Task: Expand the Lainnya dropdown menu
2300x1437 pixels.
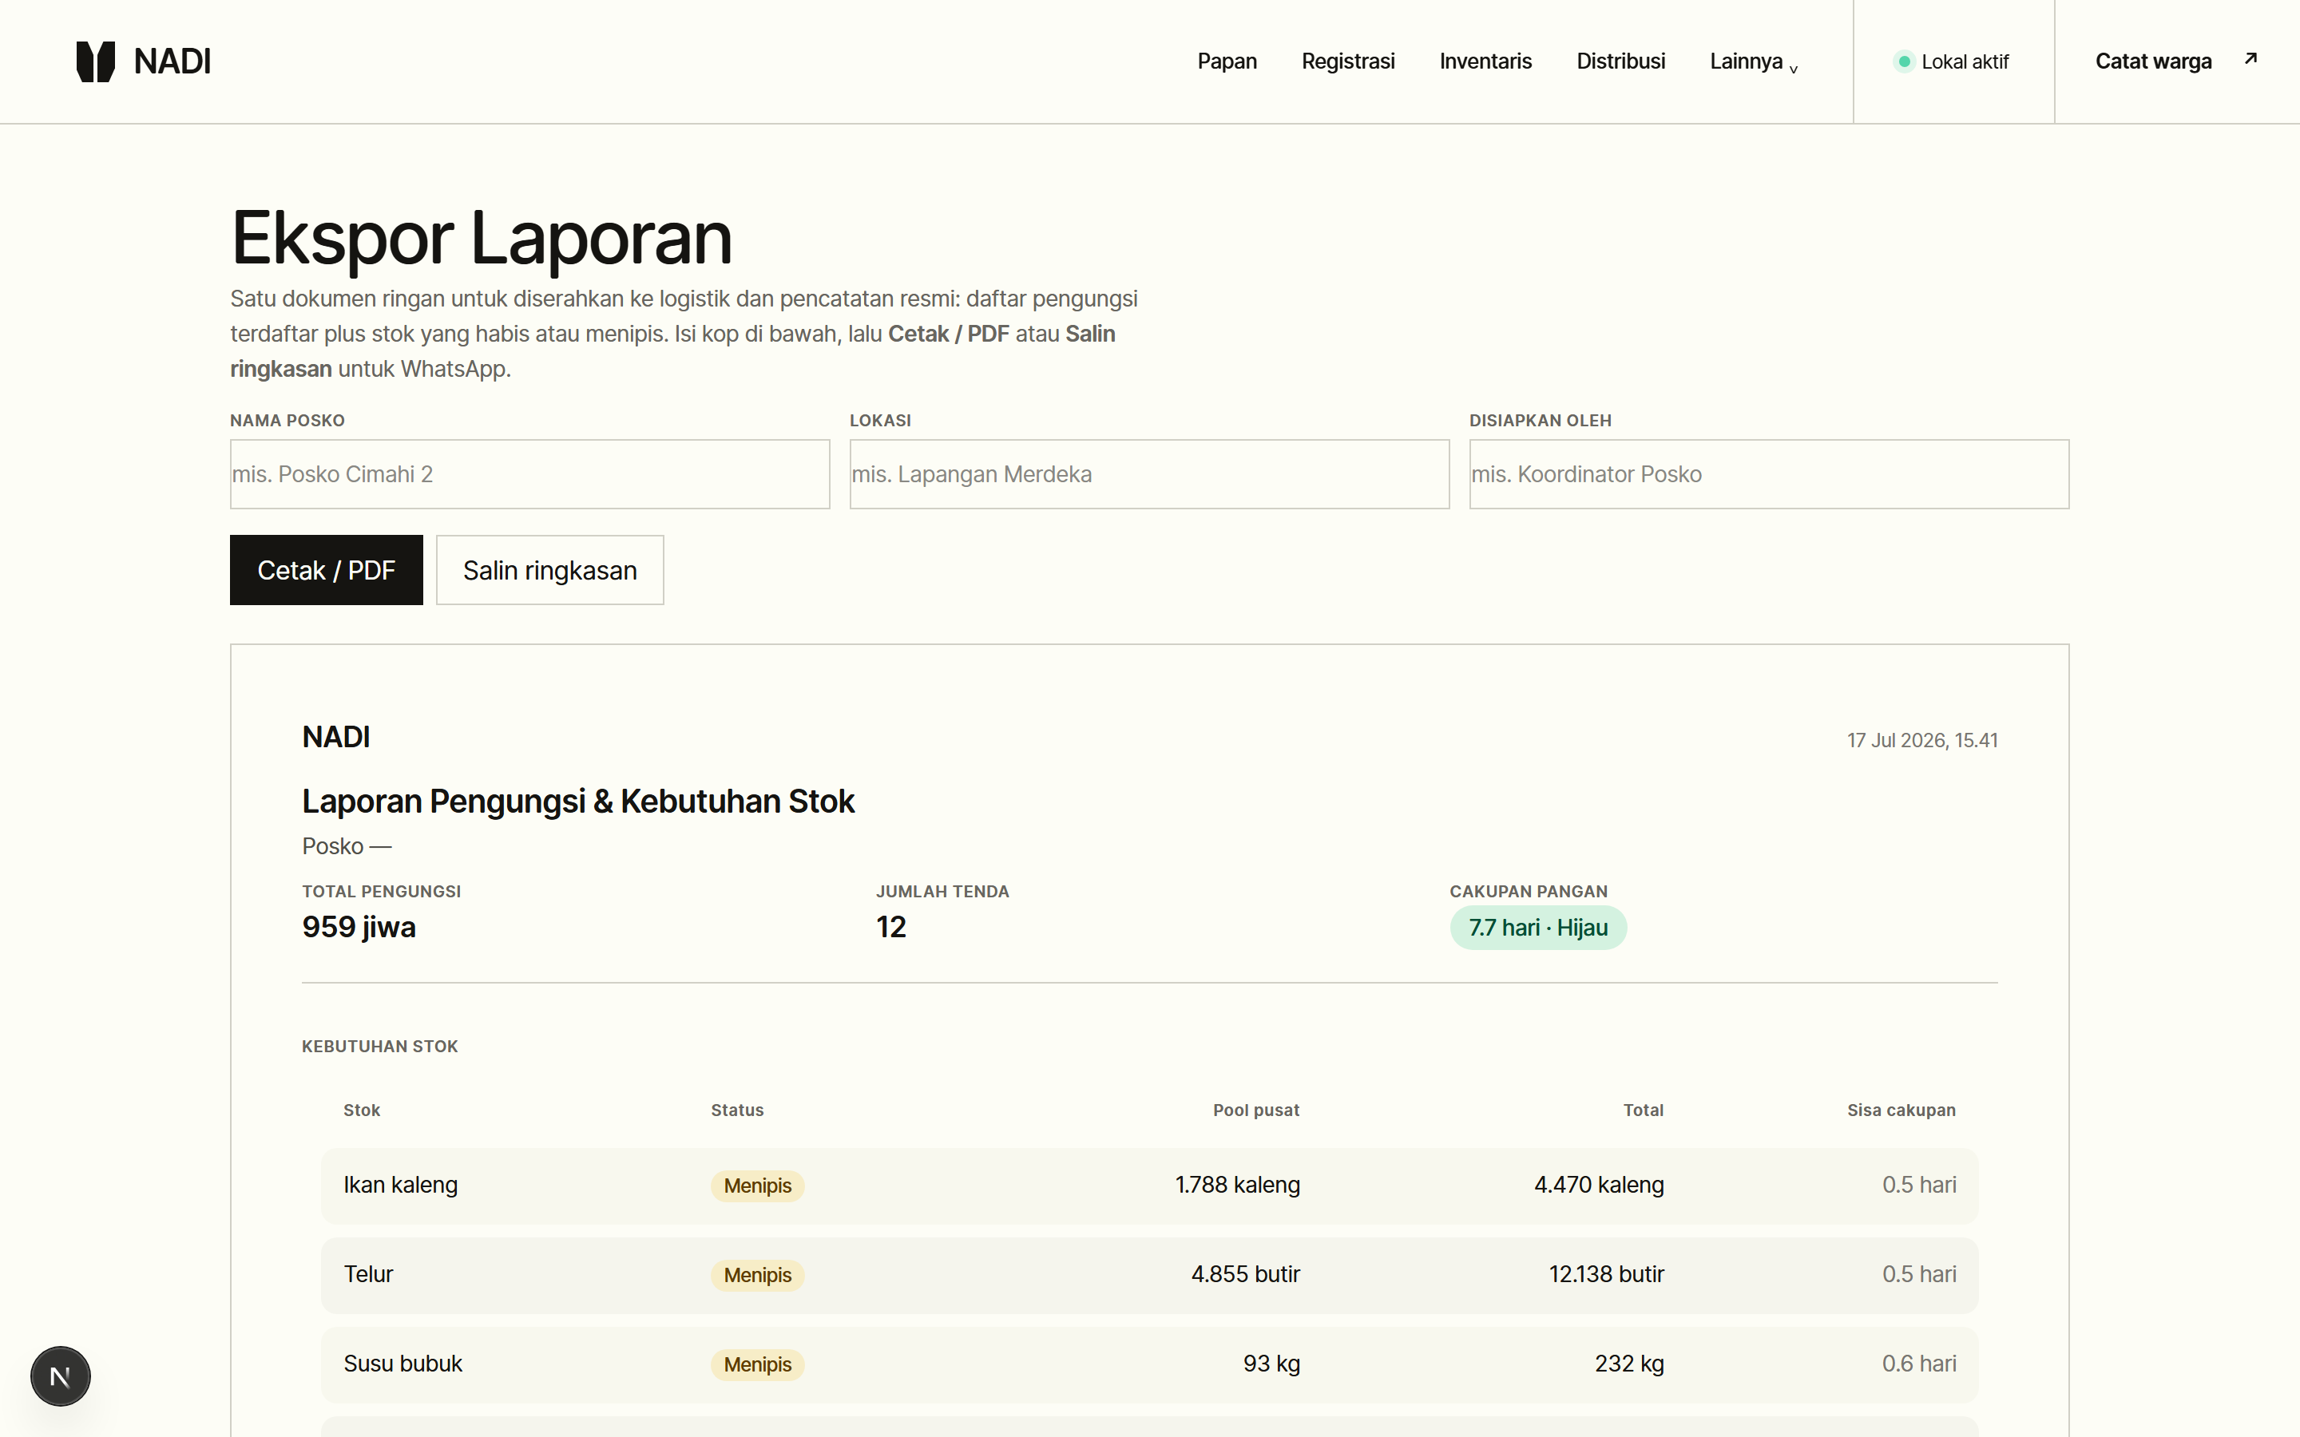Action: pos(1754,61)
